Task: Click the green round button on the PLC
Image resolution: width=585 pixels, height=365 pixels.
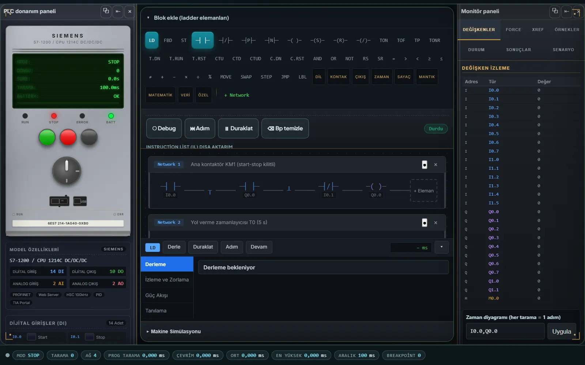Action: [47, 137]
